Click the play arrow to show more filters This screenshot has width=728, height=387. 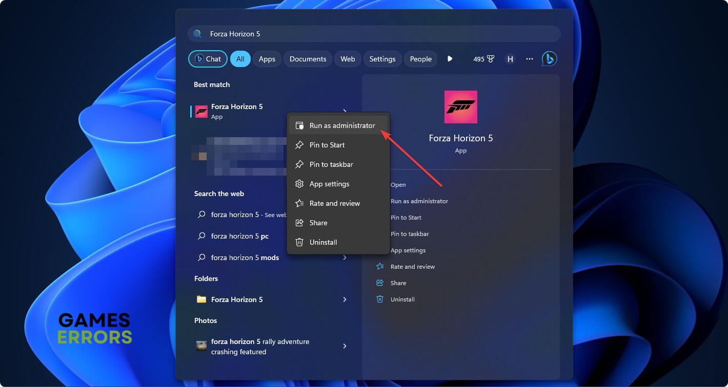coord(450,59)
